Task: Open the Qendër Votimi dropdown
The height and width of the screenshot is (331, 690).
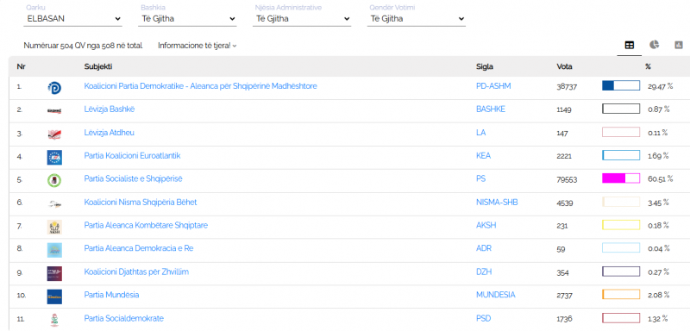Action: (417, 19)
